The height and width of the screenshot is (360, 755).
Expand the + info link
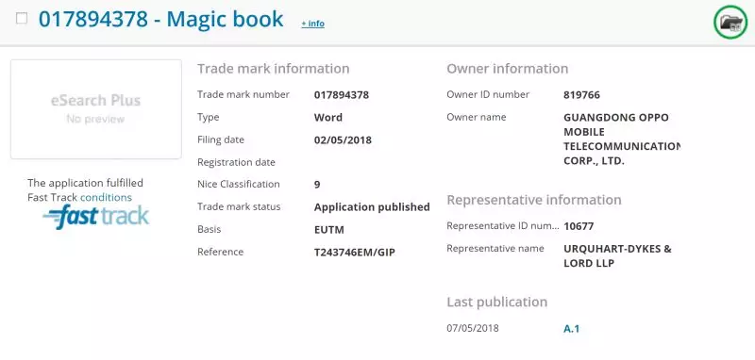pyautogui.click(x=313, y=24)
